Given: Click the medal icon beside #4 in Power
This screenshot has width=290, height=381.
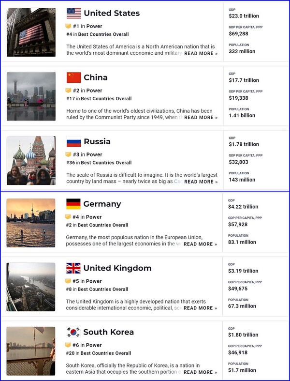Looking at the screenshot, I should 68,217.
